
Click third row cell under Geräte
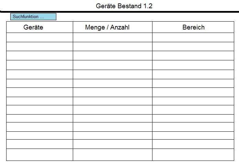39,56
